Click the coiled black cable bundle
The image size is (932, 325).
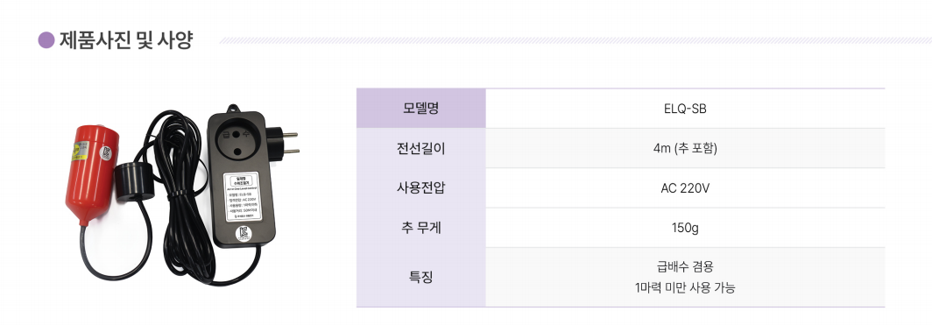point(179,196)
